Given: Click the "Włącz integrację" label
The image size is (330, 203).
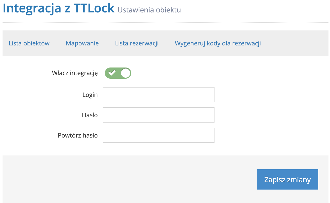Looking at the screenshot, I should point(74,73).
